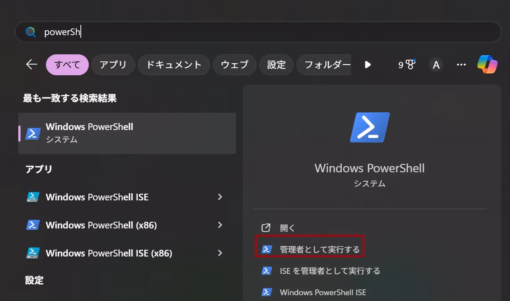Click the icon beside ISE を管理者として実行する

pos(267,271)
